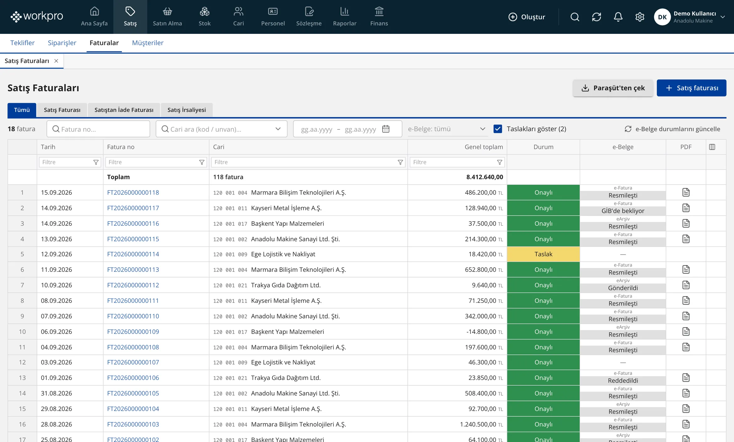
Task: Switch to the Müşteriler tab
Action: pyautogui.click(x=148, y=43)
